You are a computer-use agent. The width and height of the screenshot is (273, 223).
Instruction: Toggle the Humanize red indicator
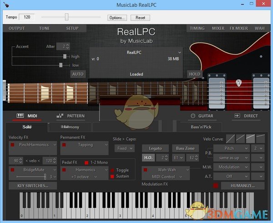pos(216,186)
